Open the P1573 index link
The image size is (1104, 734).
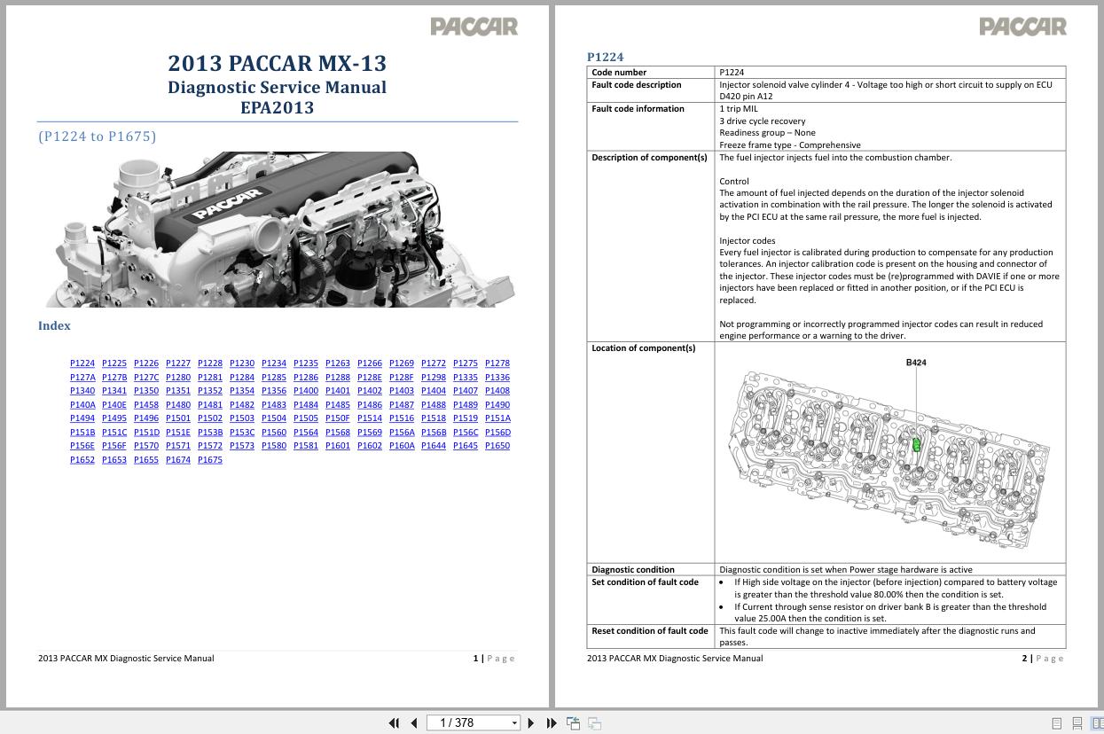(242, 446)
